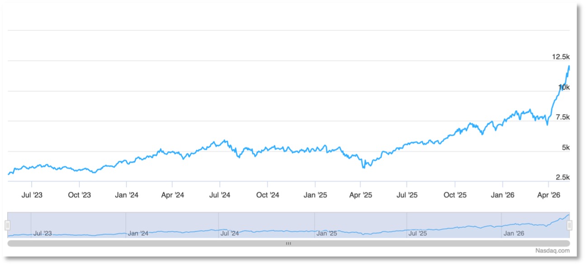Click the horizontal scrollbar grip
This screenshot has width=587, height=267.
pos(289,244)
